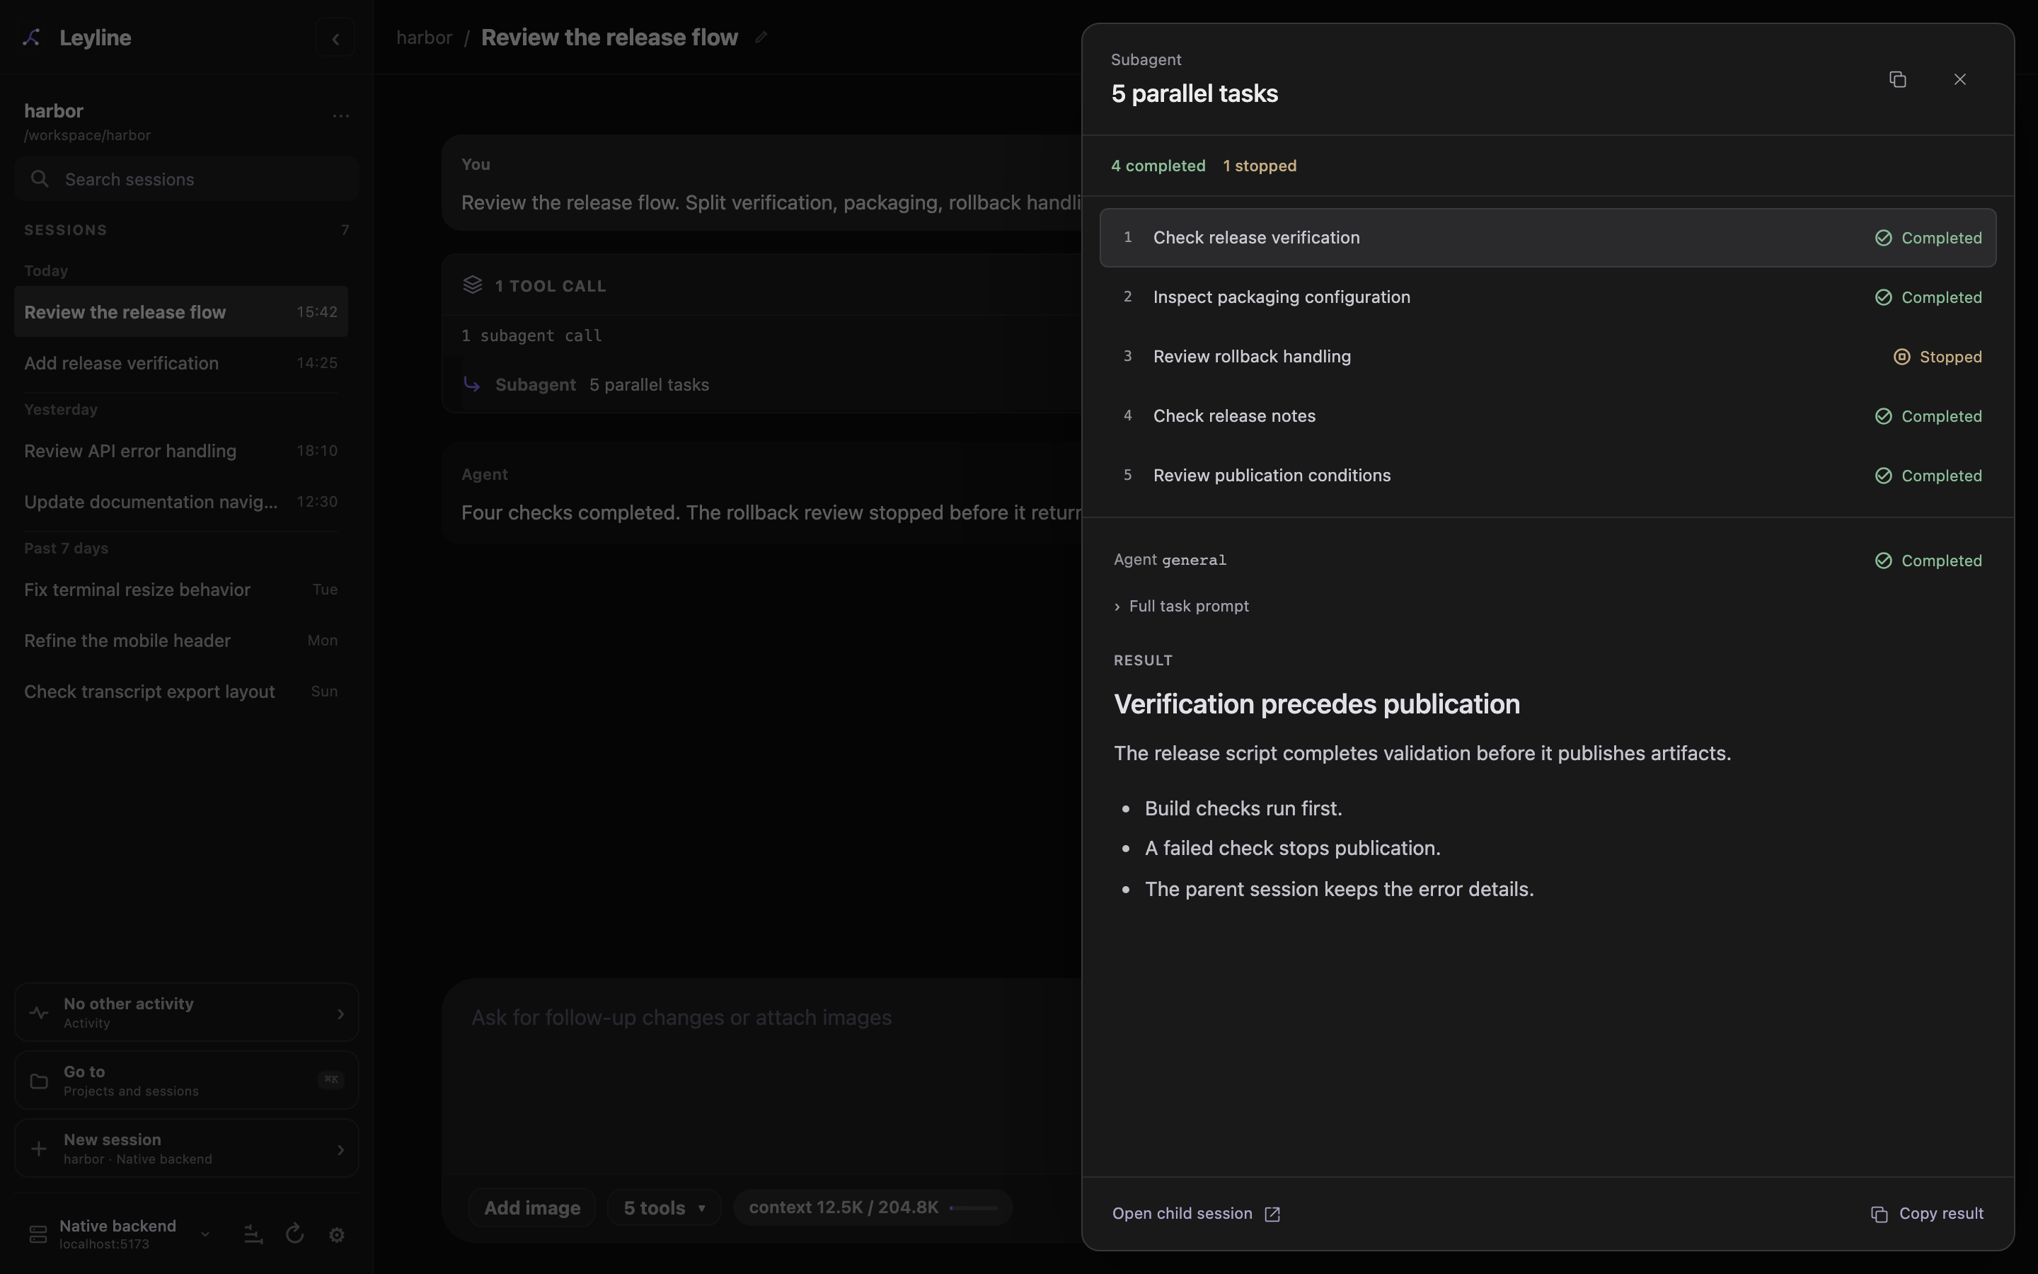Click the harbor breadcrumb link
This screenshot has height=1274, width=2038.
pyautogui.click(x=425, y=38)
